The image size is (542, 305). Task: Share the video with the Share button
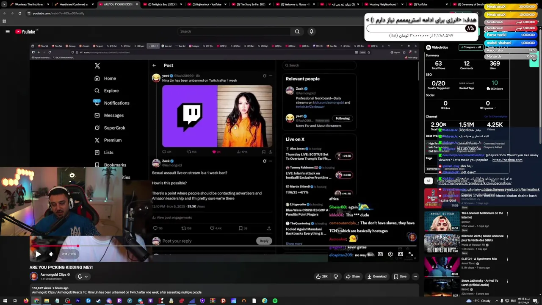352,277
